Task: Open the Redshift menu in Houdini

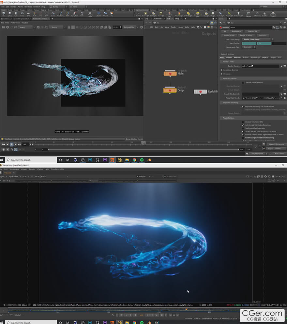Action: click(x=37, y=7)
